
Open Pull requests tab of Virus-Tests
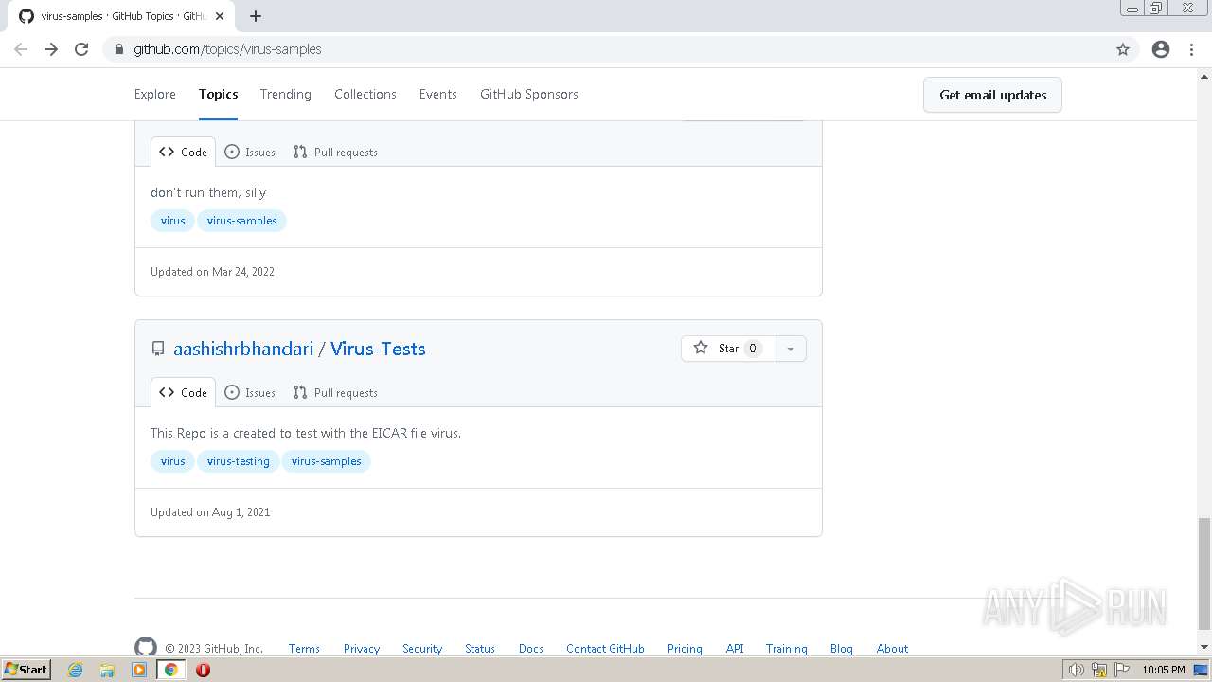point(335,392)
